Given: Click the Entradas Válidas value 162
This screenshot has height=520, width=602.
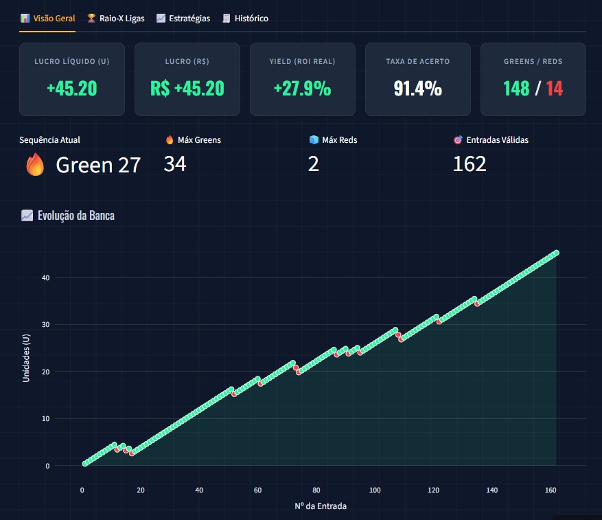Looking at the screenshot, I should click(x=470, y=164).
